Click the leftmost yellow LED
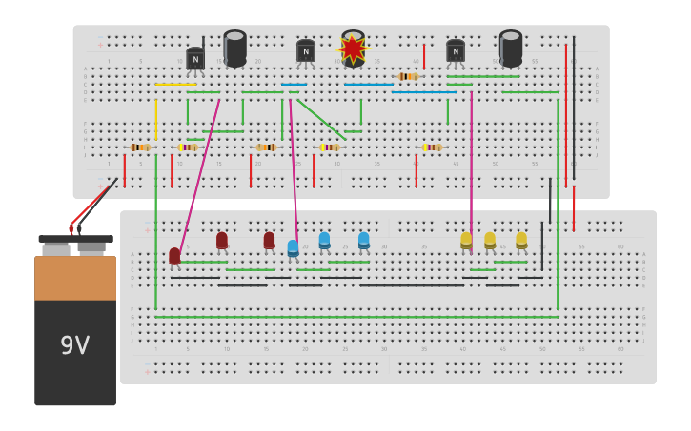Screen dimensions: 691x431 tap(466, 241)
